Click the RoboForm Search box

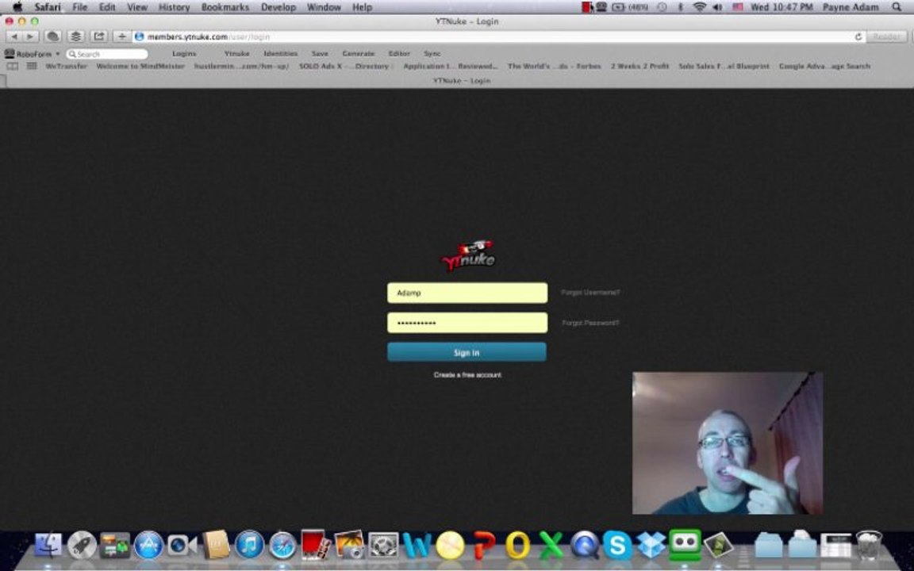(x=107, y=54)
